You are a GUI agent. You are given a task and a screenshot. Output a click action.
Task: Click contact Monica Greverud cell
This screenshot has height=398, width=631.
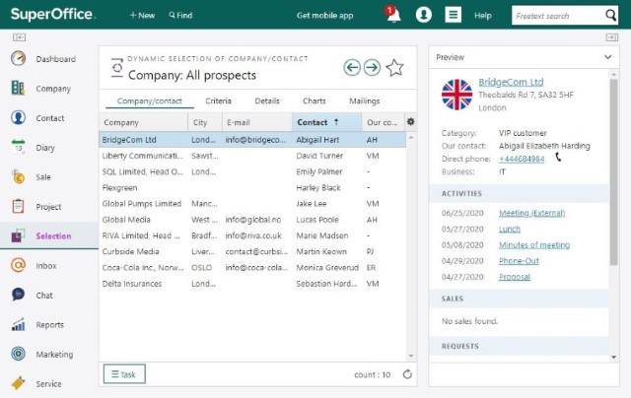[327, 267]
